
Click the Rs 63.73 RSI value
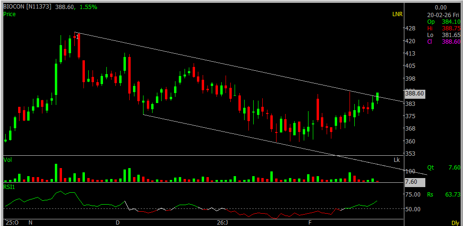[443, 195]
